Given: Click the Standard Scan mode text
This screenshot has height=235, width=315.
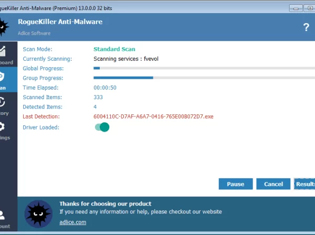Looking at the screenshot, I should pyautogui.click(x=114, y=49).
